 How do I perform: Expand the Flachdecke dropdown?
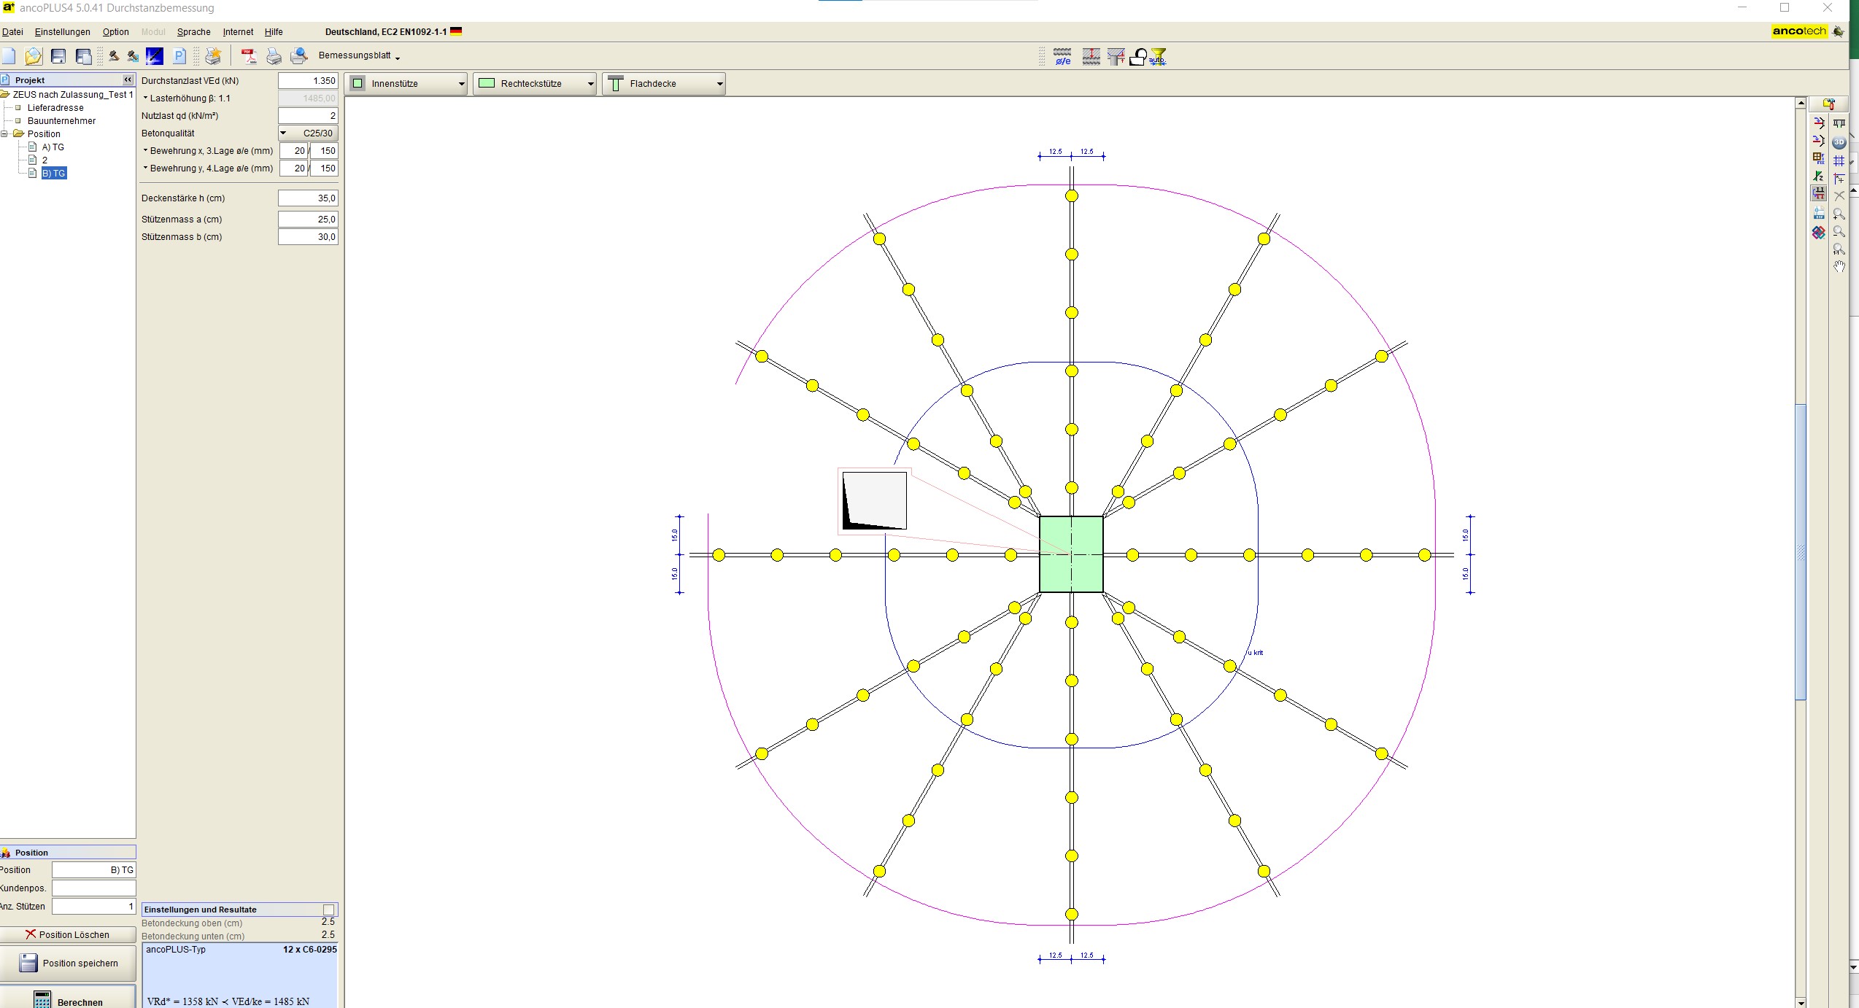719,84
